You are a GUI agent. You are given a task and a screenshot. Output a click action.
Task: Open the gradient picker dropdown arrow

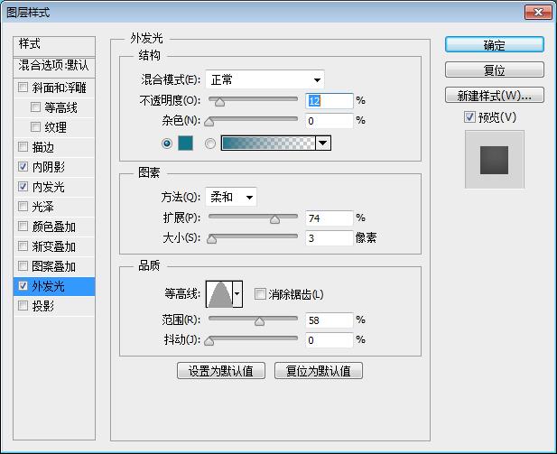323,144
